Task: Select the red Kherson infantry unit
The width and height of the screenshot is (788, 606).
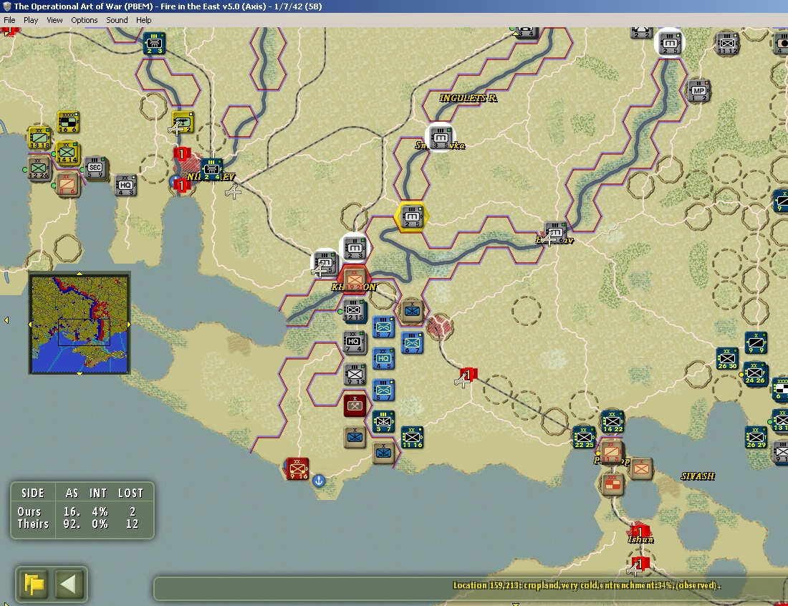Action: click(355, 279)
